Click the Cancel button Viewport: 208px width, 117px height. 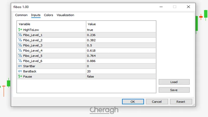[x=157, y=102]
